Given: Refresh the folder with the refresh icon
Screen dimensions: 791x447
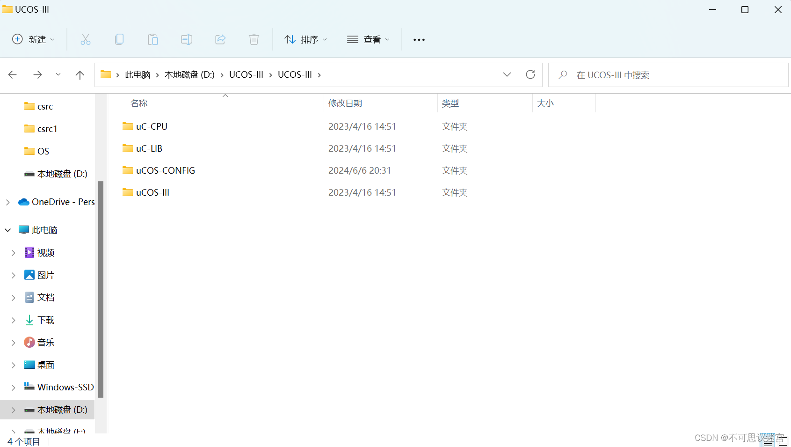Looking at the screenshot, I should coord(530,74).
